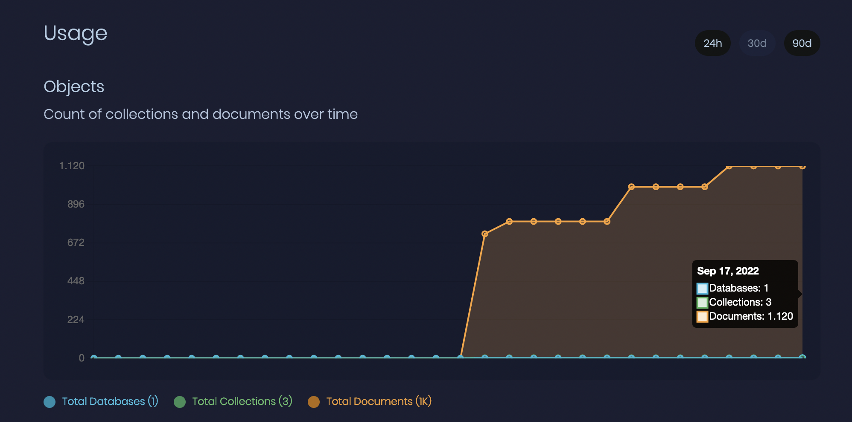Viewport: 852px width, 422px height.
Task: Open the Documents: 1.120 tooltip entry
Action: click(751, 316)
